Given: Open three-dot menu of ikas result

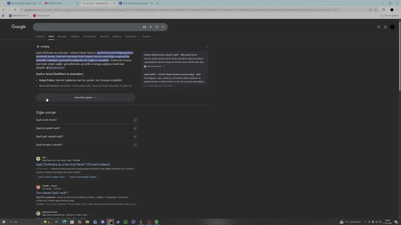Looking at the screenshot, I should click(x=83, y=160).
